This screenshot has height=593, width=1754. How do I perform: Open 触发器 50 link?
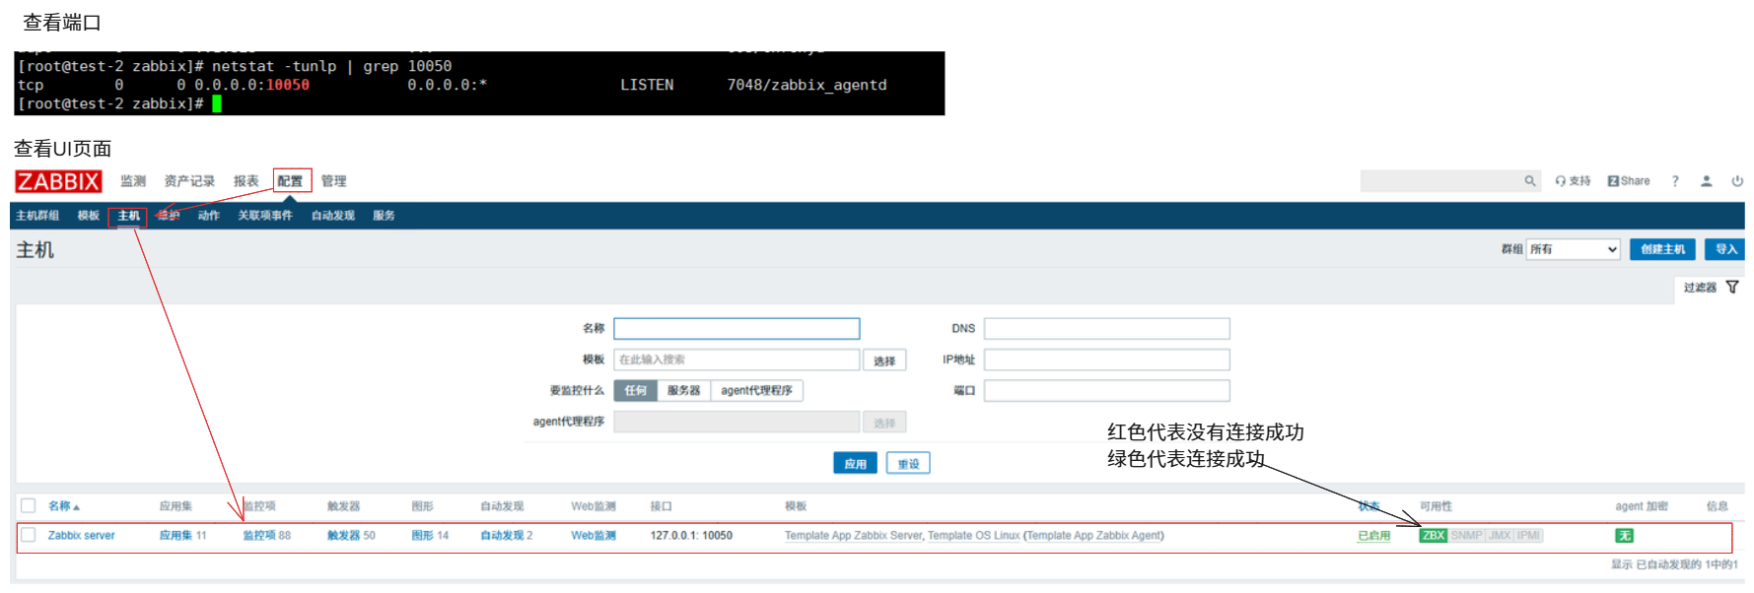[343, 536]
